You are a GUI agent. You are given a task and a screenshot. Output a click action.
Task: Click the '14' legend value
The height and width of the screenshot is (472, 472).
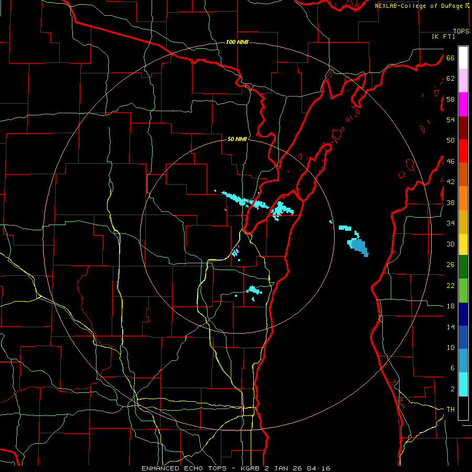click(x=450, y=327)
